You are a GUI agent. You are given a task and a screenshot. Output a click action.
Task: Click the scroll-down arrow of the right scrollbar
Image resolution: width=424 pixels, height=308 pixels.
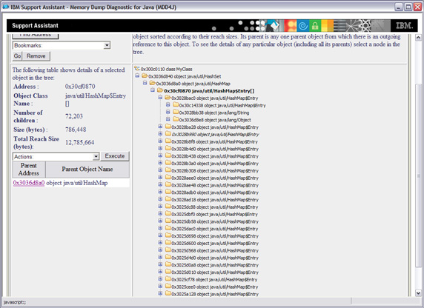click(x=418, y=293)
